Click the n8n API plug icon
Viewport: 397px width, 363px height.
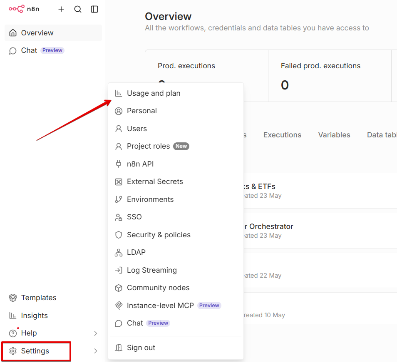pyautogui.click(x=119, y=164)
